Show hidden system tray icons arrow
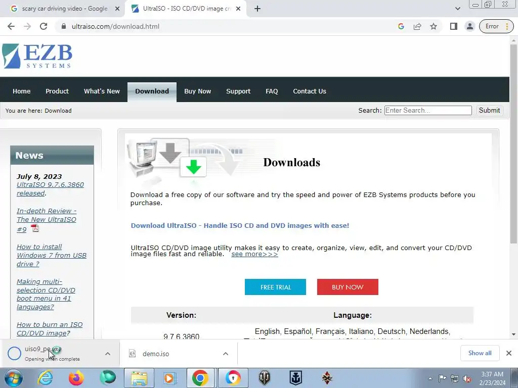This screenshot has height=388, width=518. 430,378
